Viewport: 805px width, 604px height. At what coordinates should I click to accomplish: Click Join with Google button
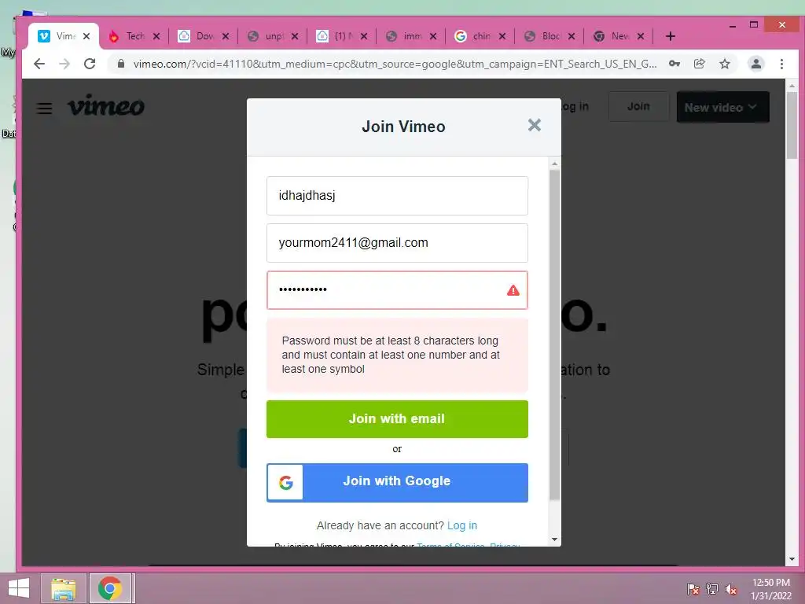click(x=397, y=483)
